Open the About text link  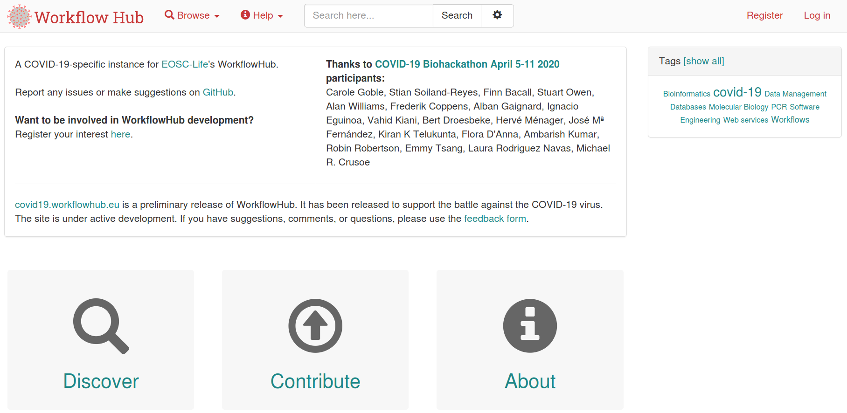pos(530,381)
